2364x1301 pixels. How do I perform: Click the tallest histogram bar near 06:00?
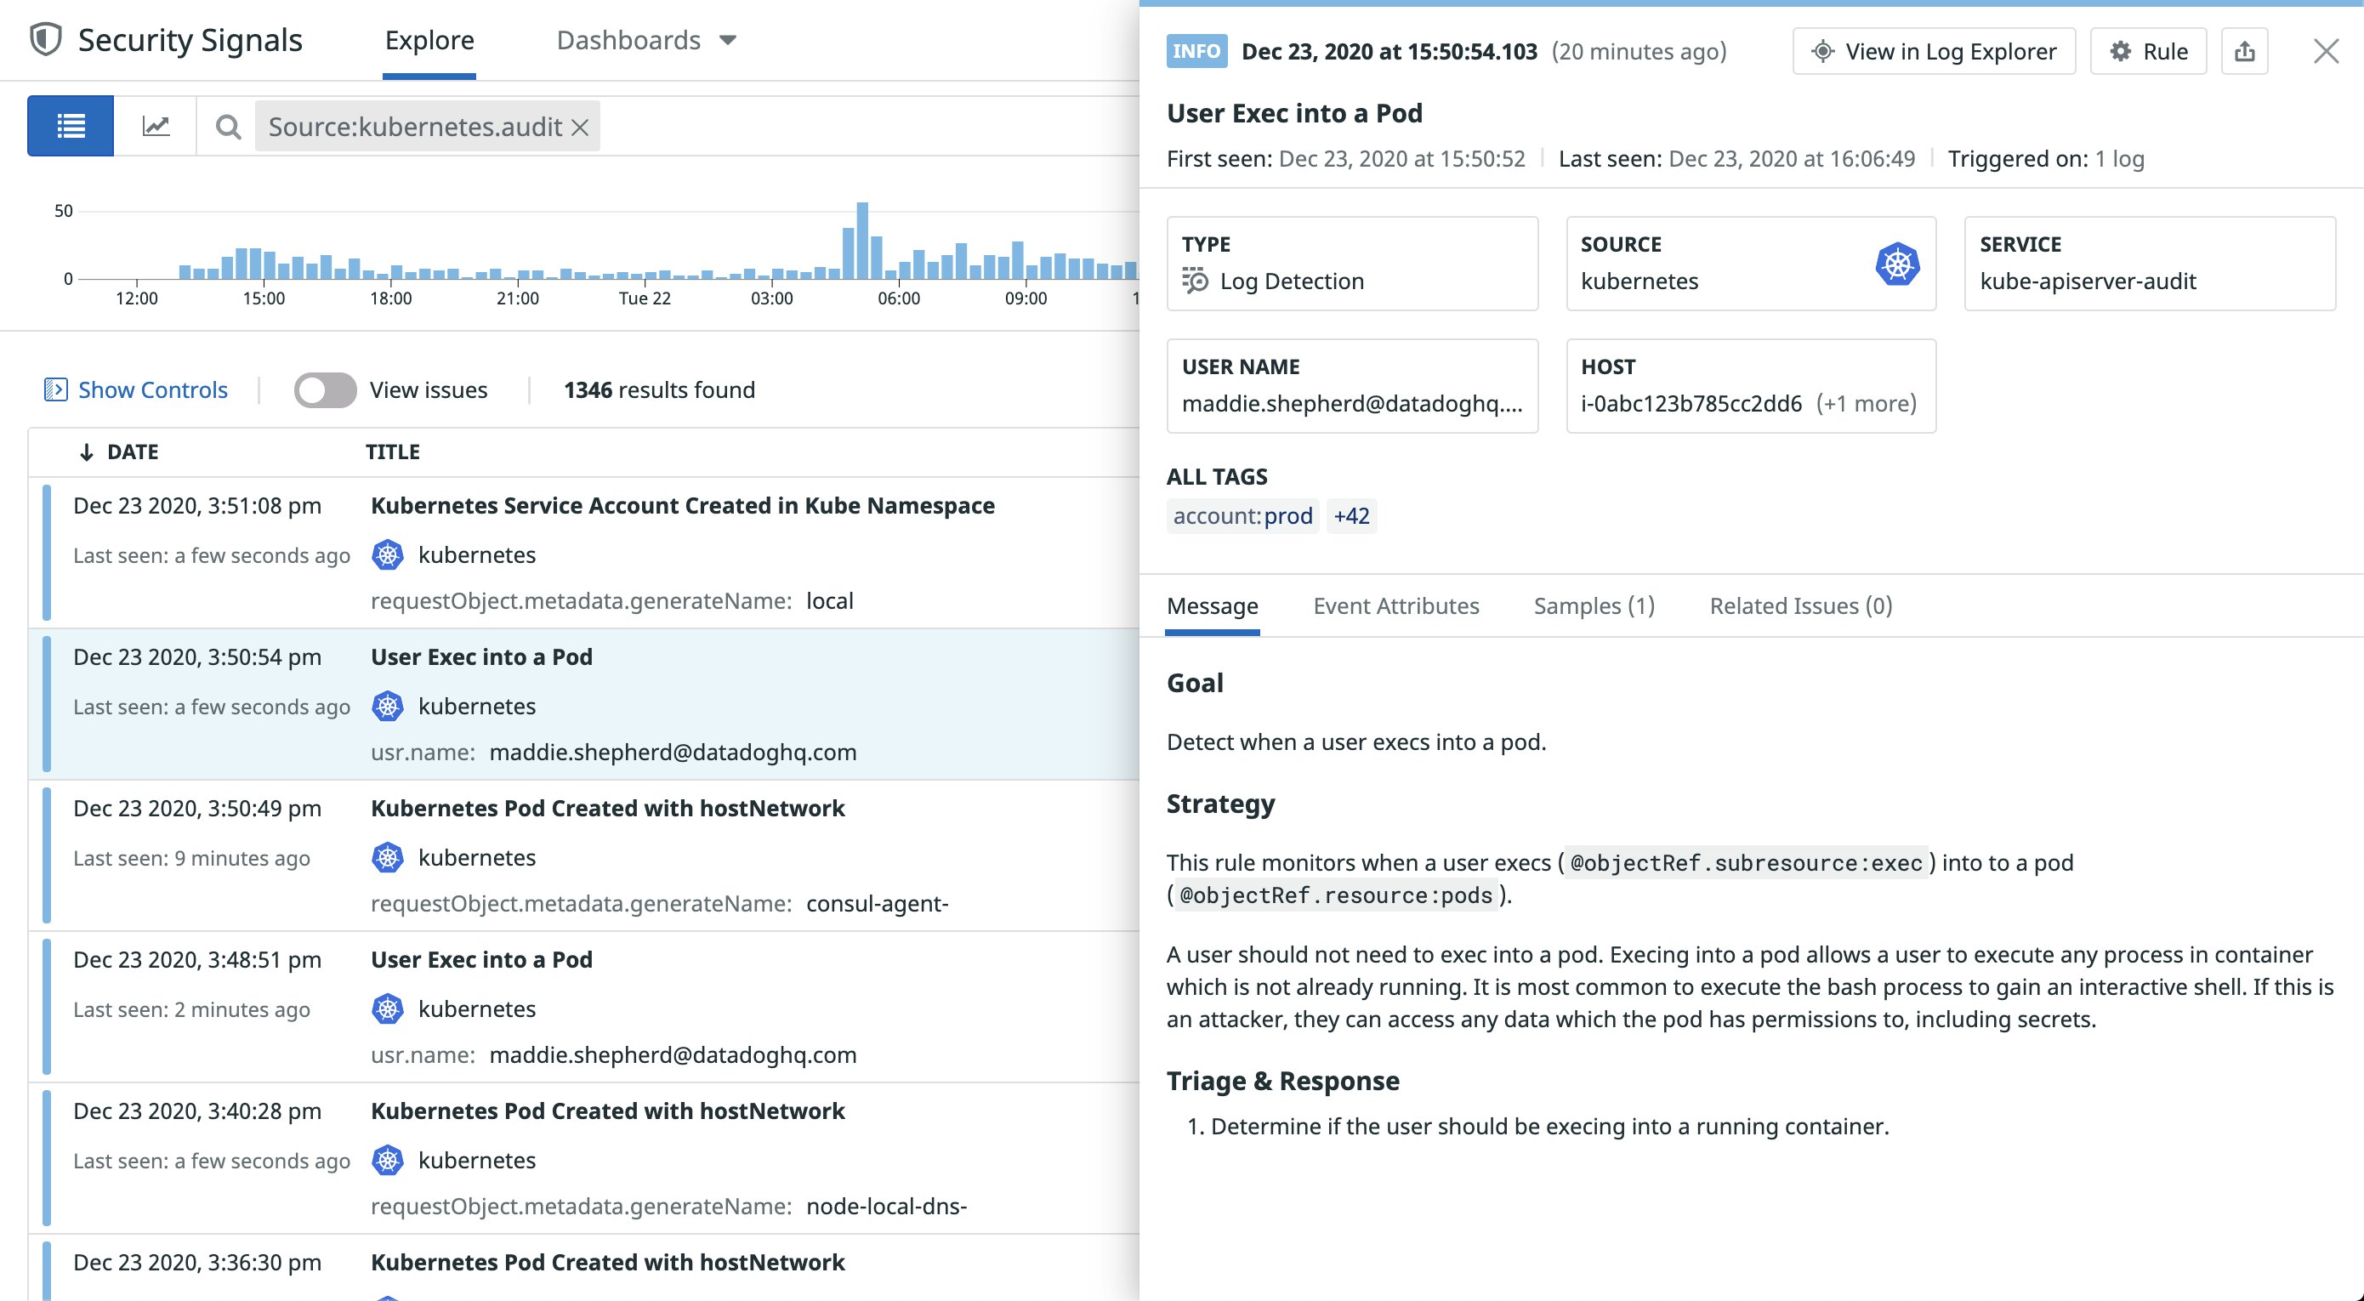(x=861, y=241)
